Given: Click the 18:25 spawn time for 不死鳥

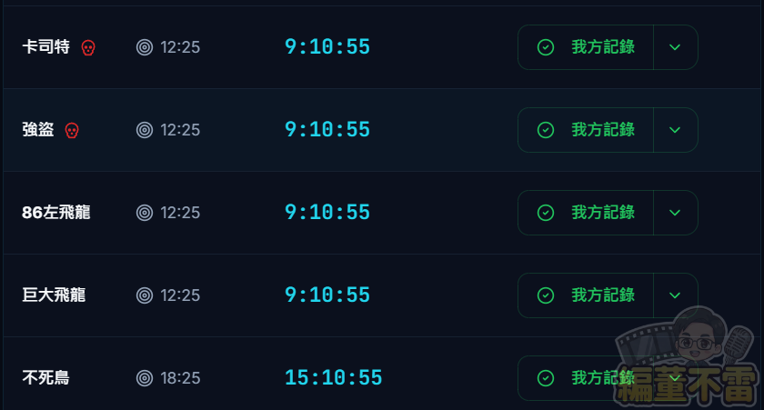Looking at the screenshot, I should [x=180, y=378].
